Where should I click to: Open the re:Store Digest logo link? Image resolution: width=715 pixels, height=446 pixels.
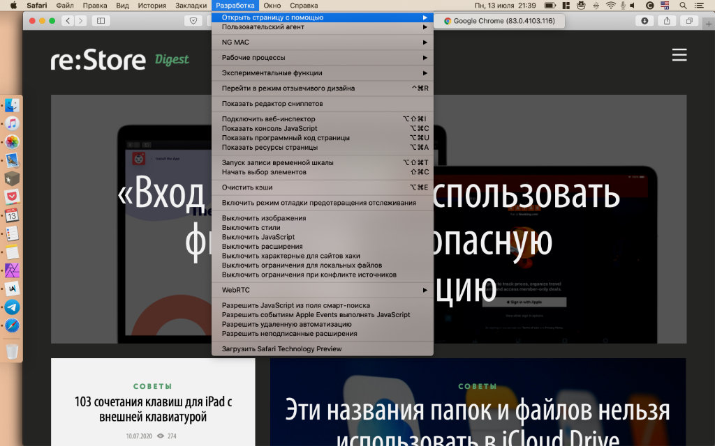(x=120, y=60)
